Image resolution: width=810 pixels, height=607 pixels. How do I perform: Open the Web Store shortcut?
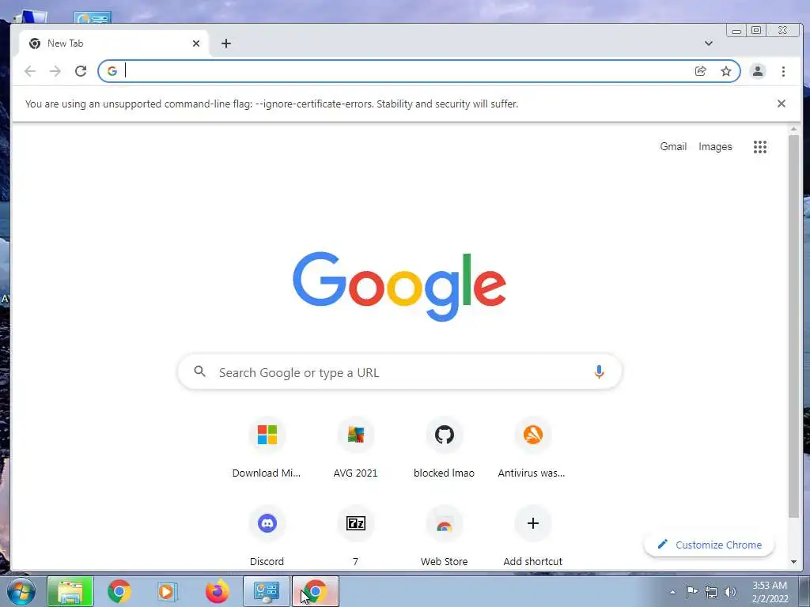click(x=444, y=536)
